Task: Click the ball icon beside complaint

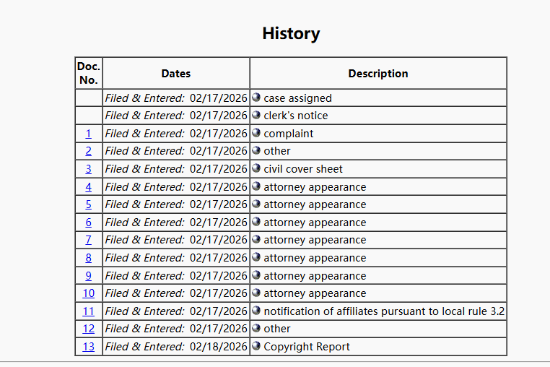Action: tap(256, 133)
